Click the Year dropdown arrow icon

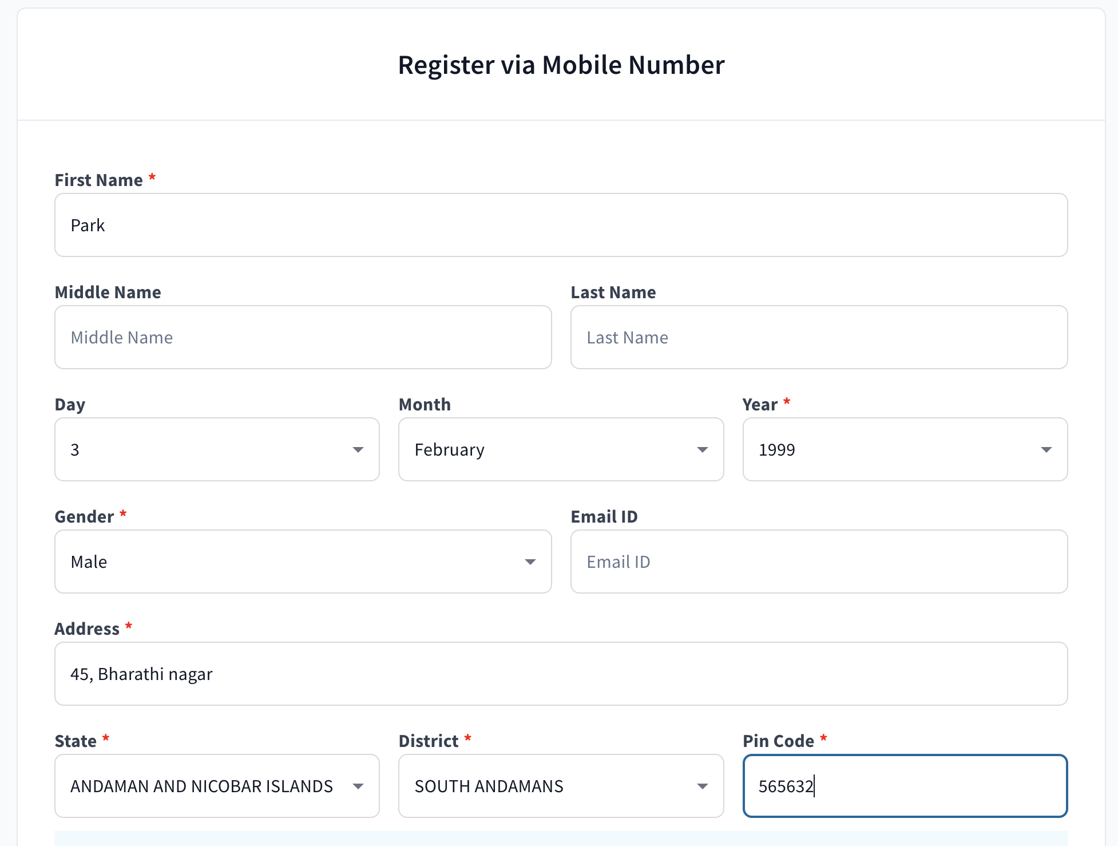[x=1046, y=450]
